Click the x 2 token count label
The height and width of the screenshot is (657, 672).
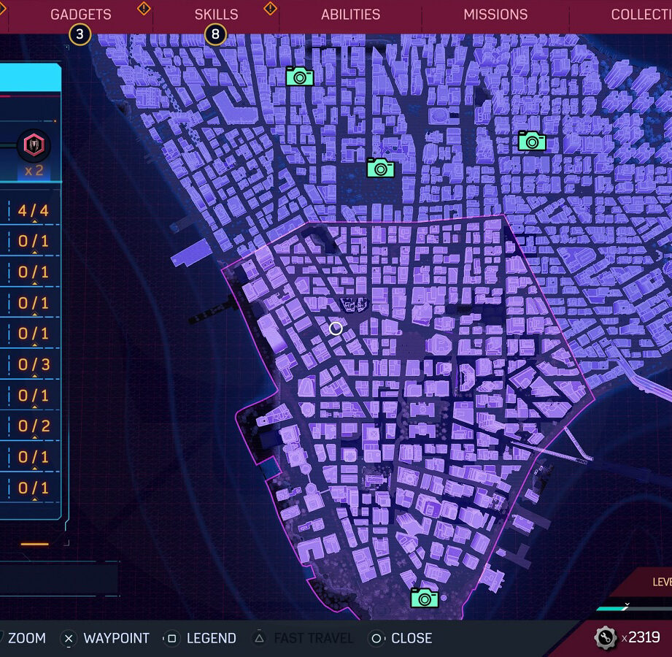[x=34, y=171]
